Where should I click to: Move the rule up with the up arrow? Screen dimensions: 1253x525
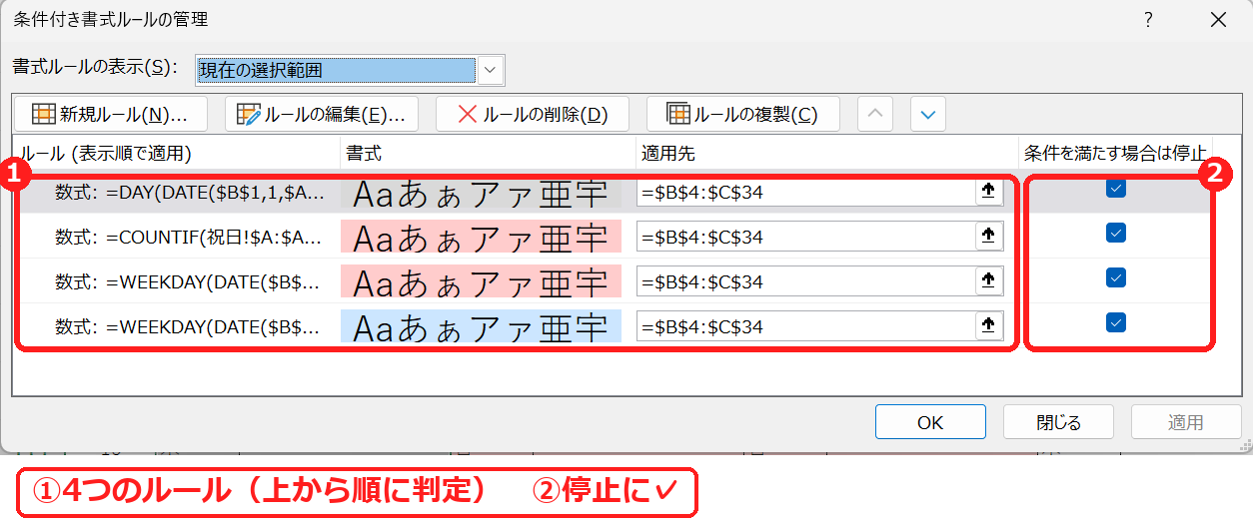click(875, 114)
